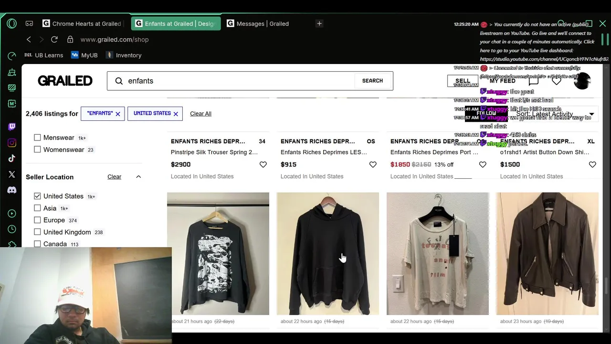Screen dimensions: 611x344
Task: Open the Opera GX main menu logo
Action: pyautogui.click(x=12, y=23)
